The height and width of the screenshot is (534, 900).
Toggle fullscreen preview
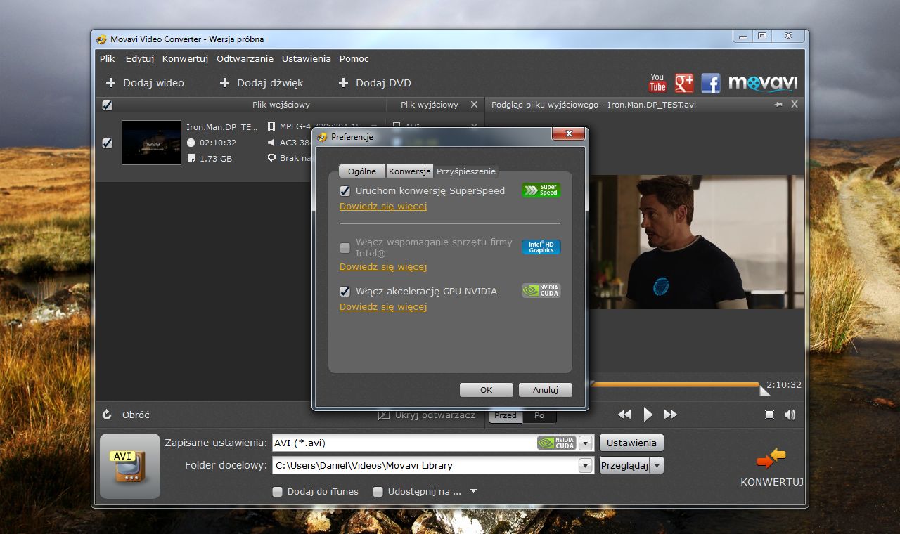769,415
